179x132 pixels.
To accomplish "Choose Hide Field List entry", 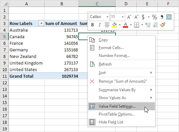I will click(x=122, y=122).
